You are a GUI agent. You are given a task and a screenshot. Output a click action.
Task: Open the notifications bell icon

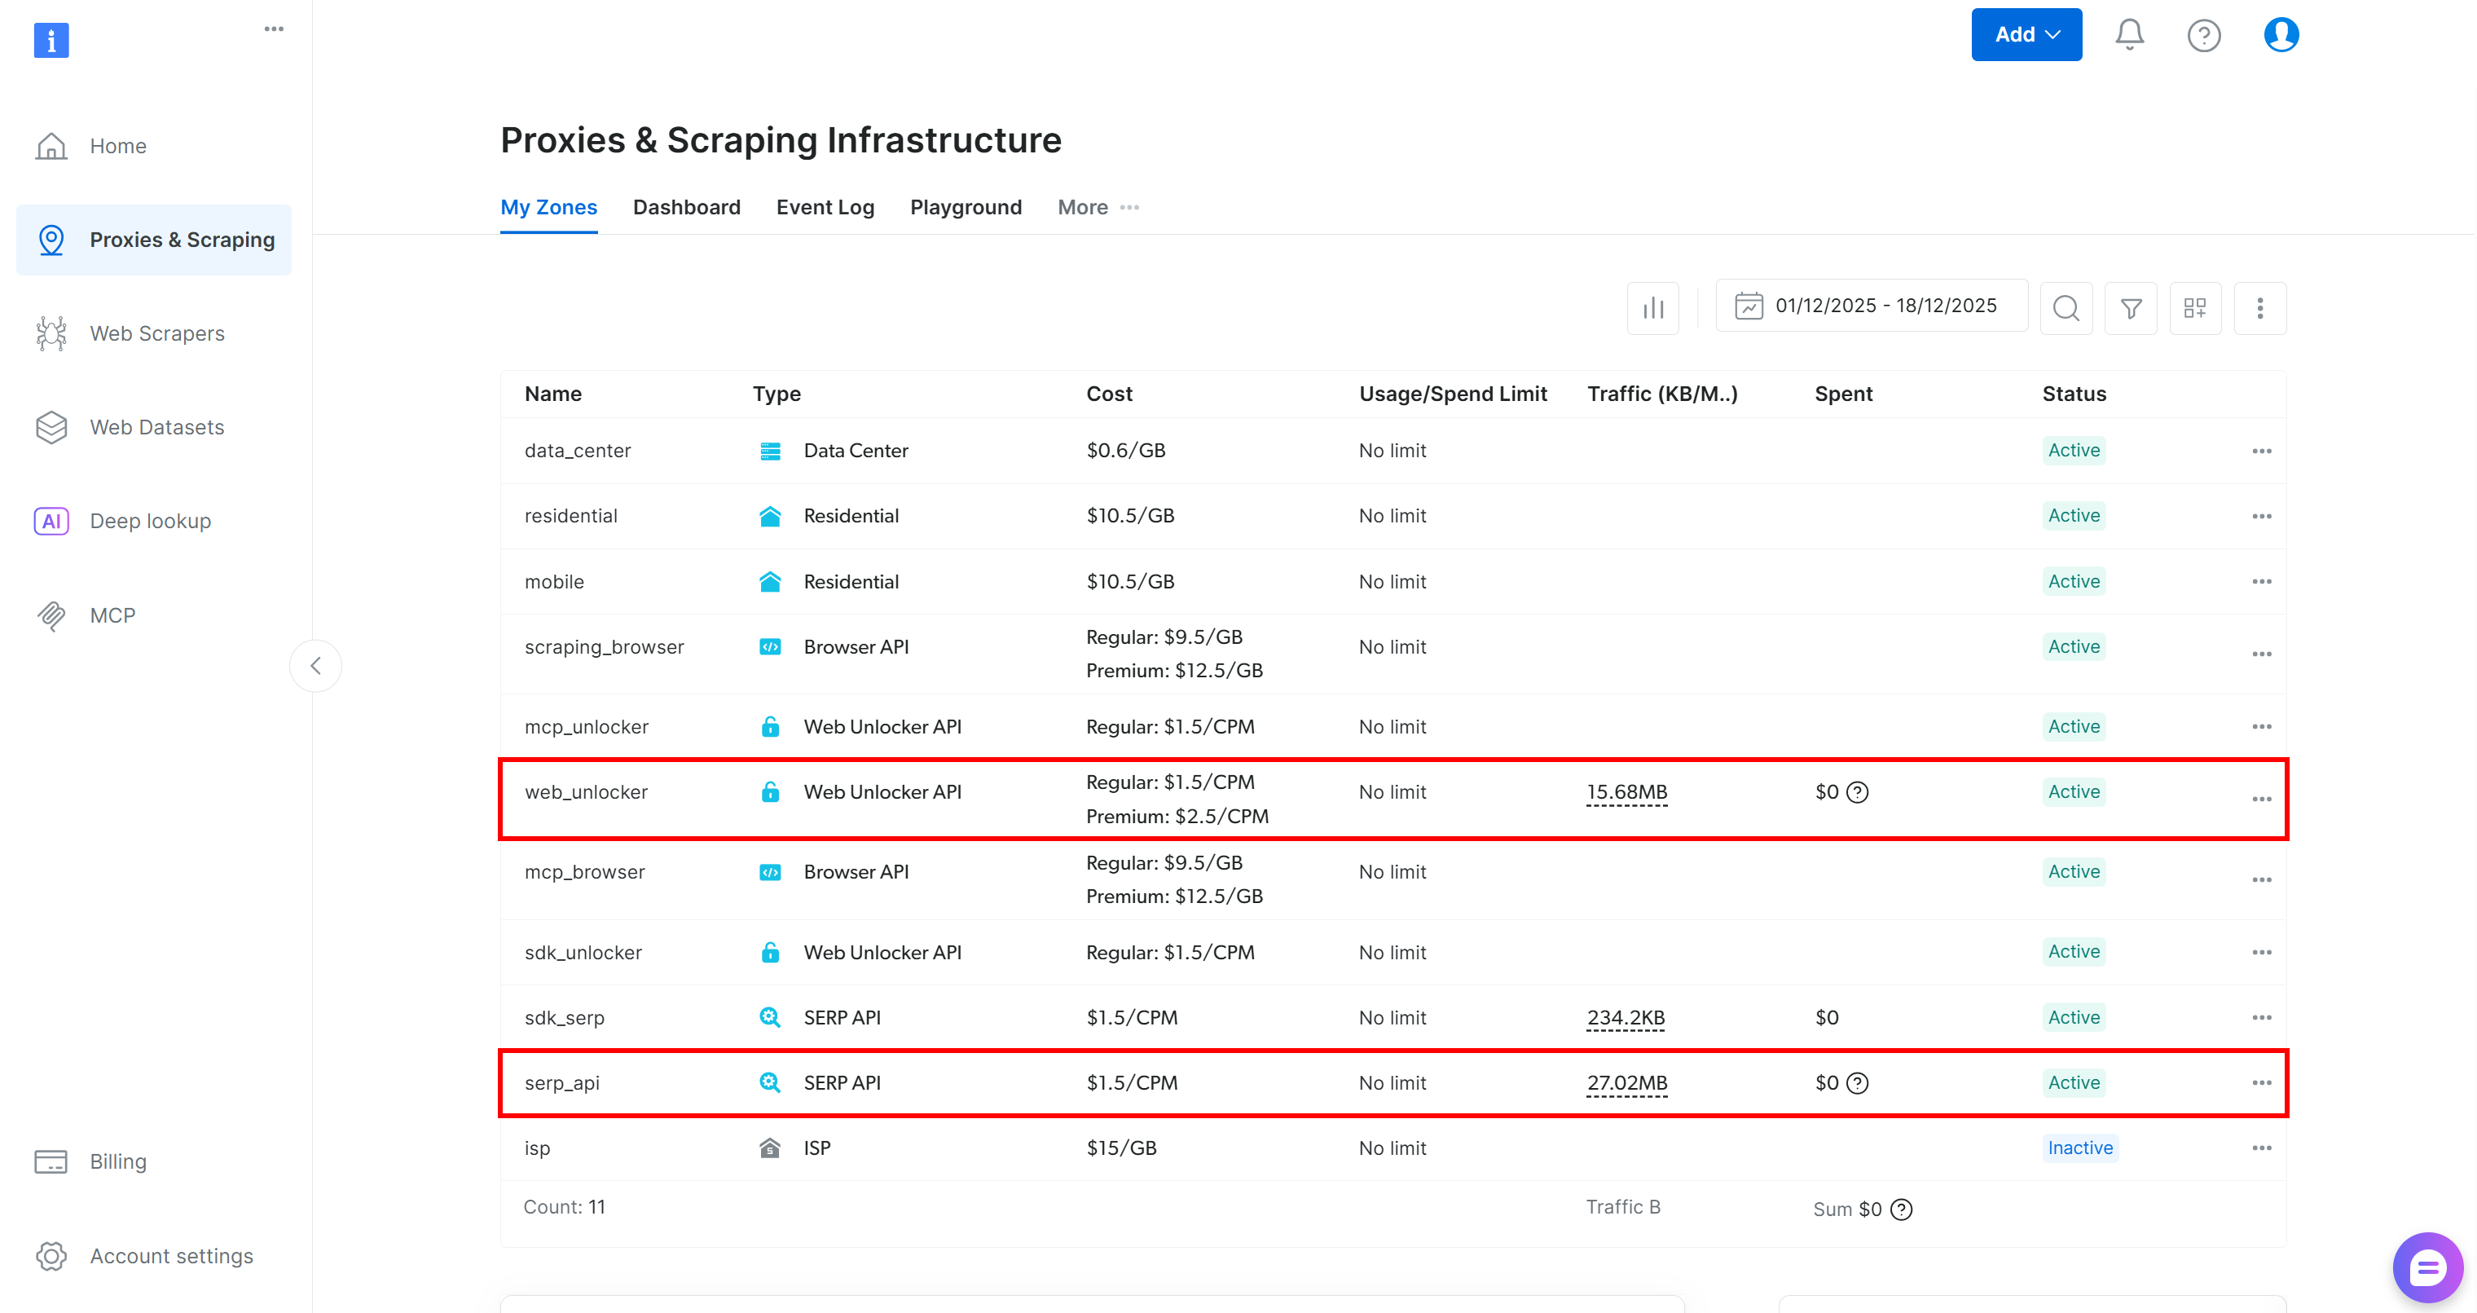(x=2129, y=34)
